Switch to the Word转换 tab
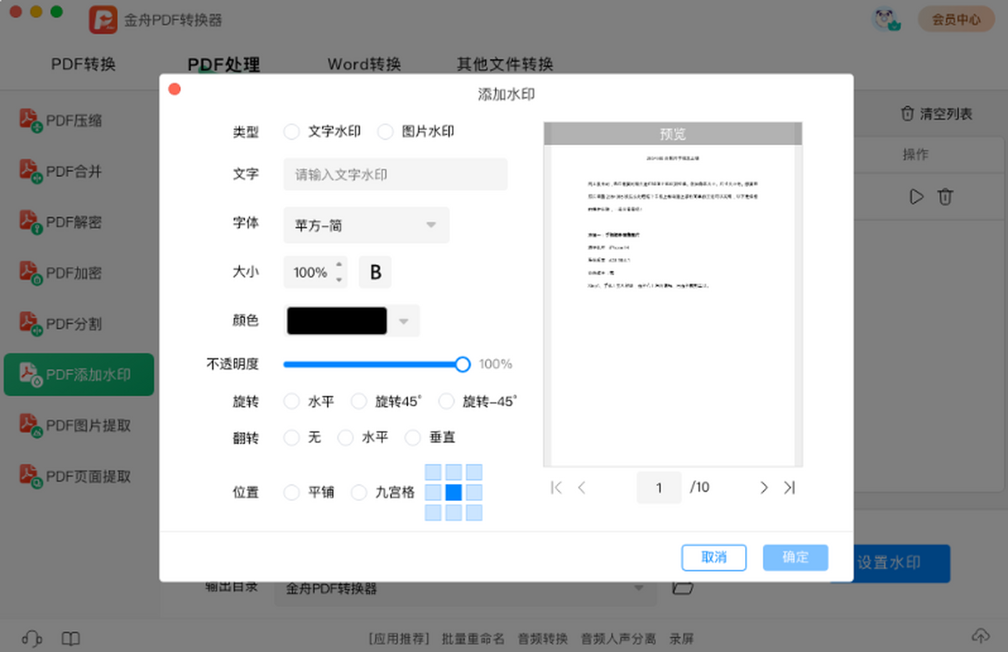1008x652 pixels. [364, 65]
